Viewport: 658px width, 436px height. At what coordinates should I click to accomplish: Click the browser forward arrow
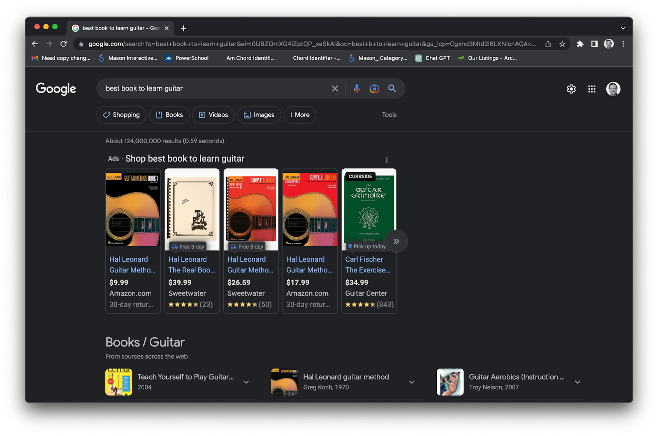(49, 44)
